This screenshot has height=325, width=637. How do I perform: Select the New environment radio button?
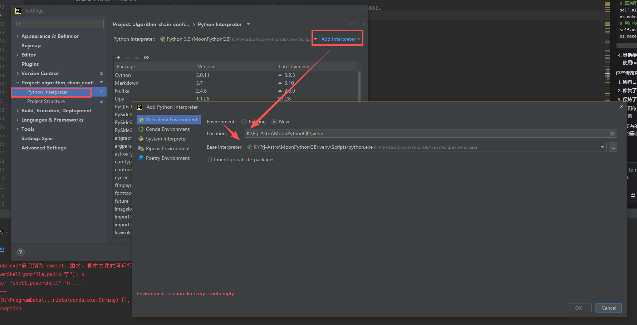click(274, 122)
